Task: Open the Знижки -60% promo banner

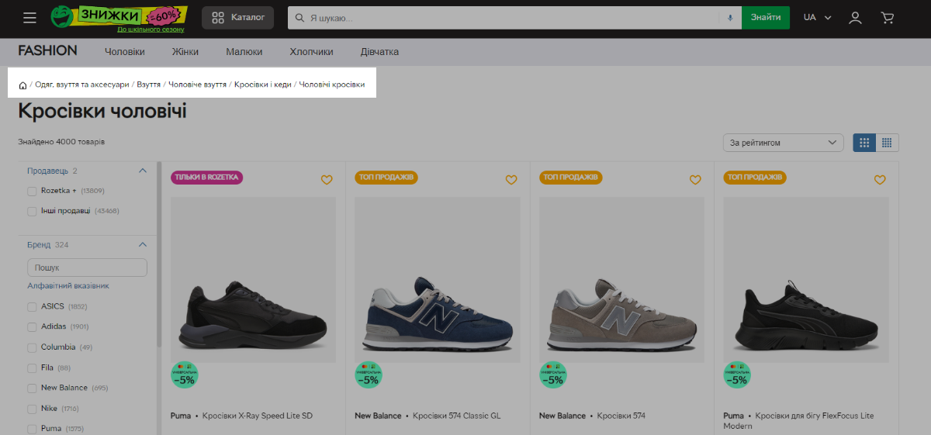Action: pyautogui.click(x=133, y=15)
